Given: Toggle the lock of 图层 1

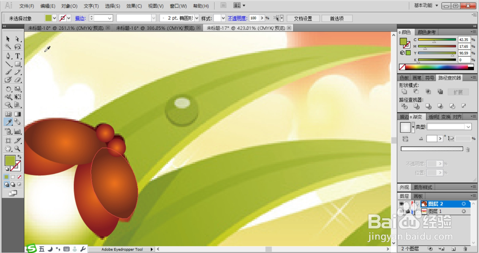Looking at the screenshot, I should tap(408, 211).
